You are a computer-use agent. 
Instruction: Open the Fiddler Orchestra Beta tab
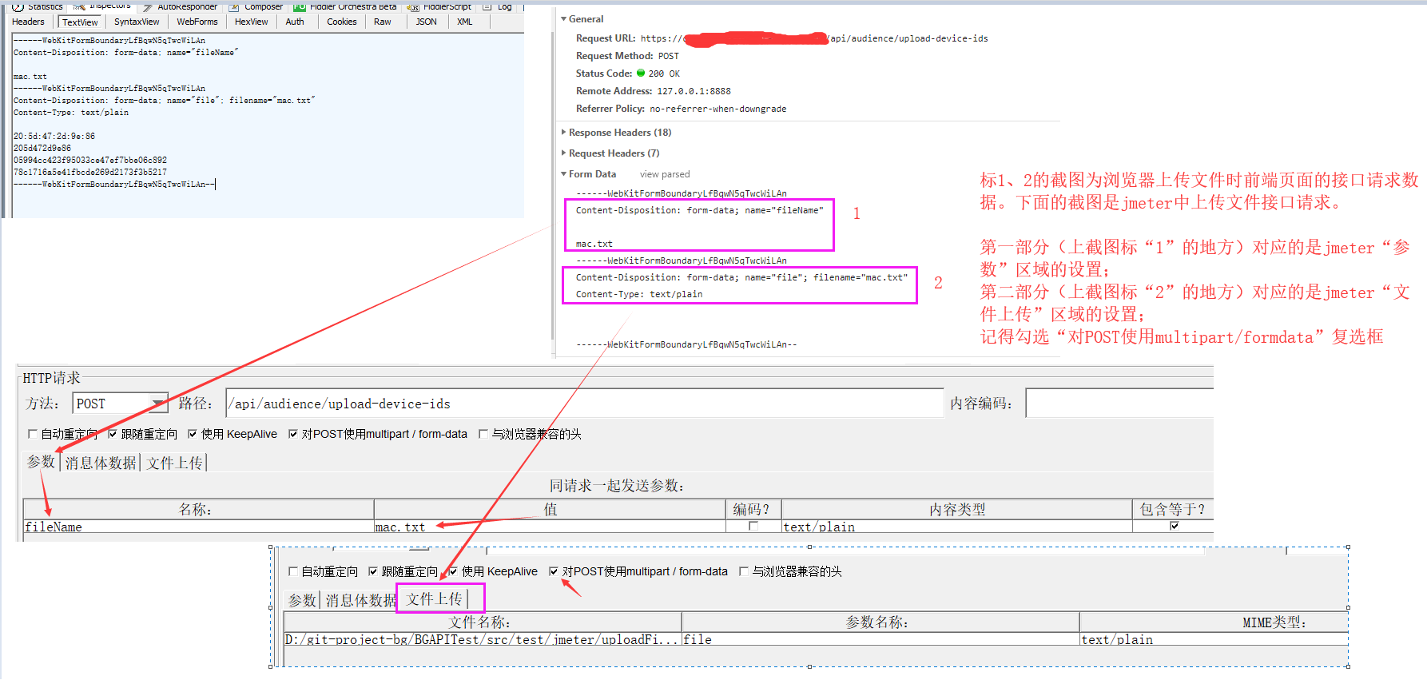(x=345, y=6)
